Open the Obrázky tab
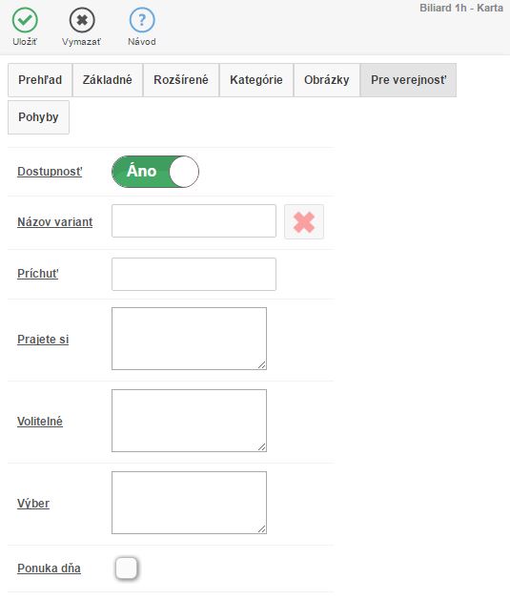Viewport: 510px width, 600px height. 326,80
